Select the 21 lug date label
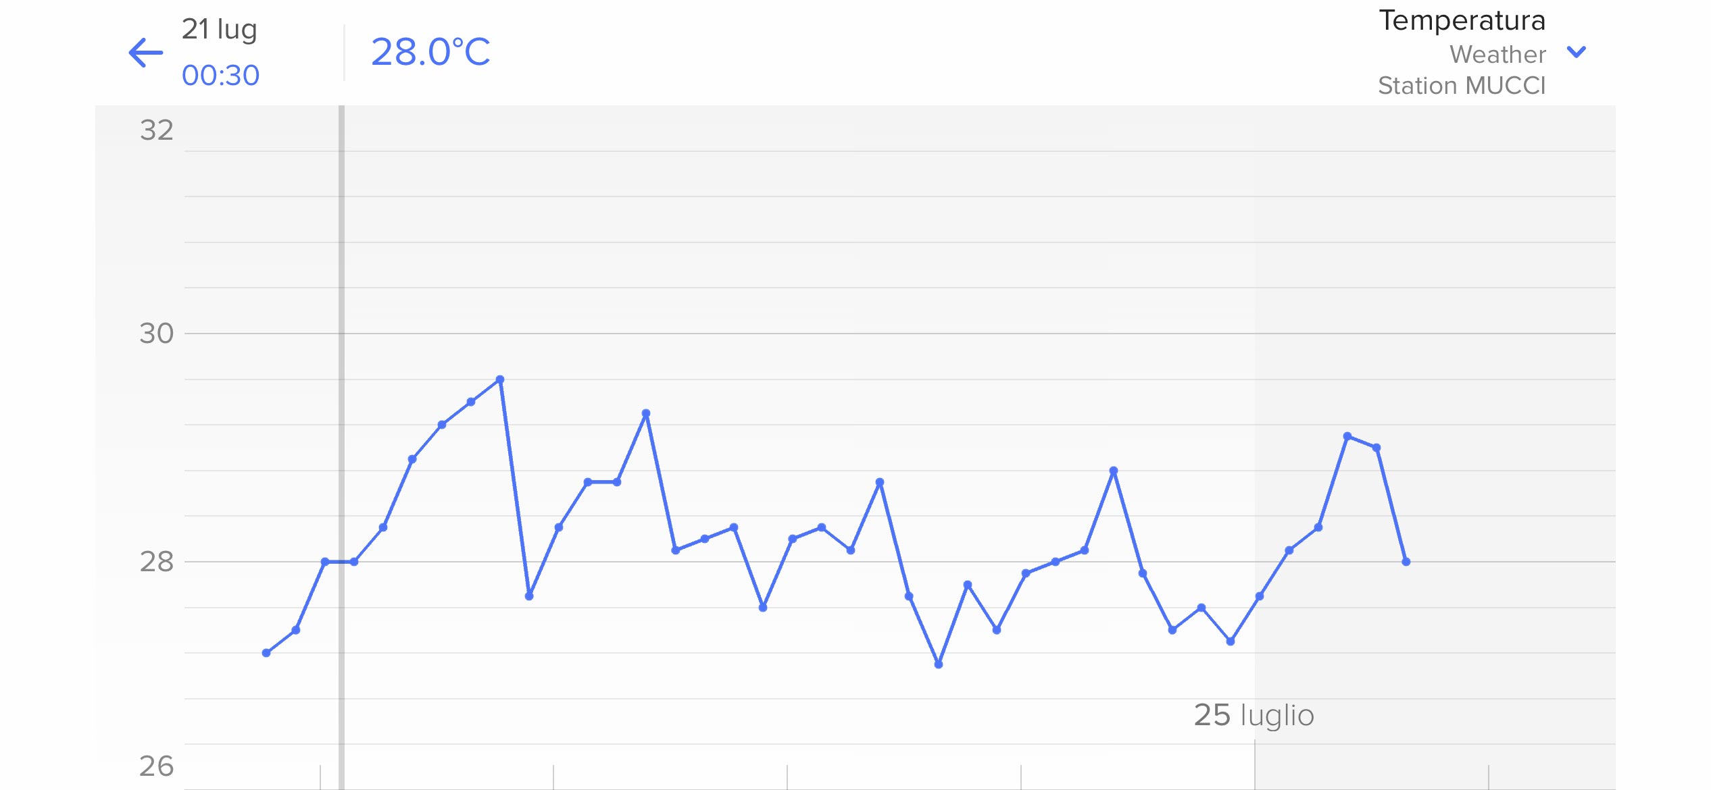Screen dimensions: 1711x790 tap(220, 30)
